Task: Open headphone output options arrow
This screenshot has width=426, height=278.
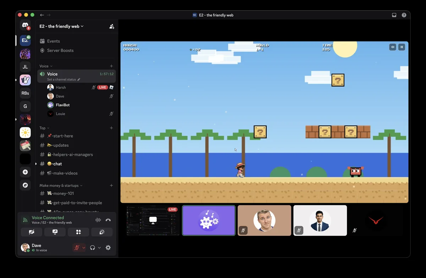Action: tap(99, 248)
